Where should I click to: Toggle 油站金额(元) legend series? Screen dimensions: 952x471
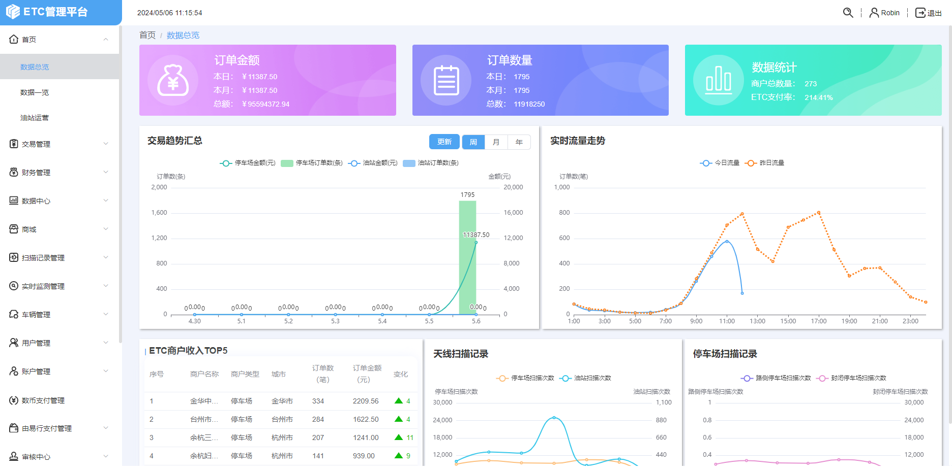tap(373, 163)
